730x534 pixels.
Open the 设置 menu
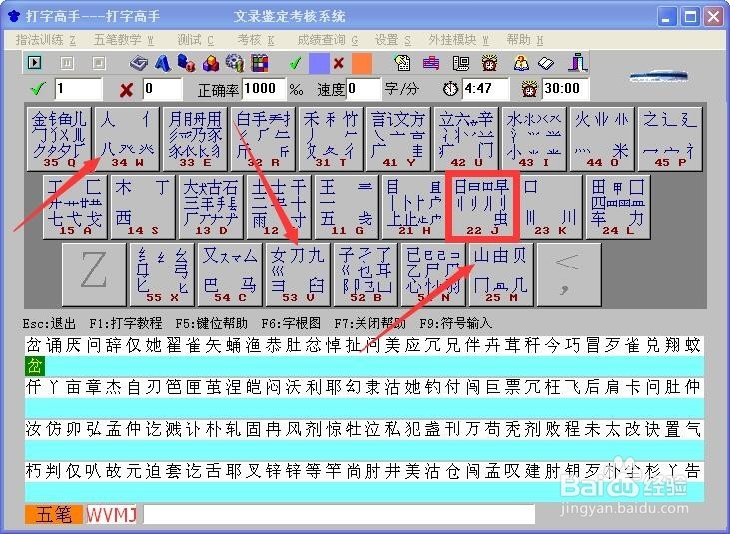coord(393,40)
